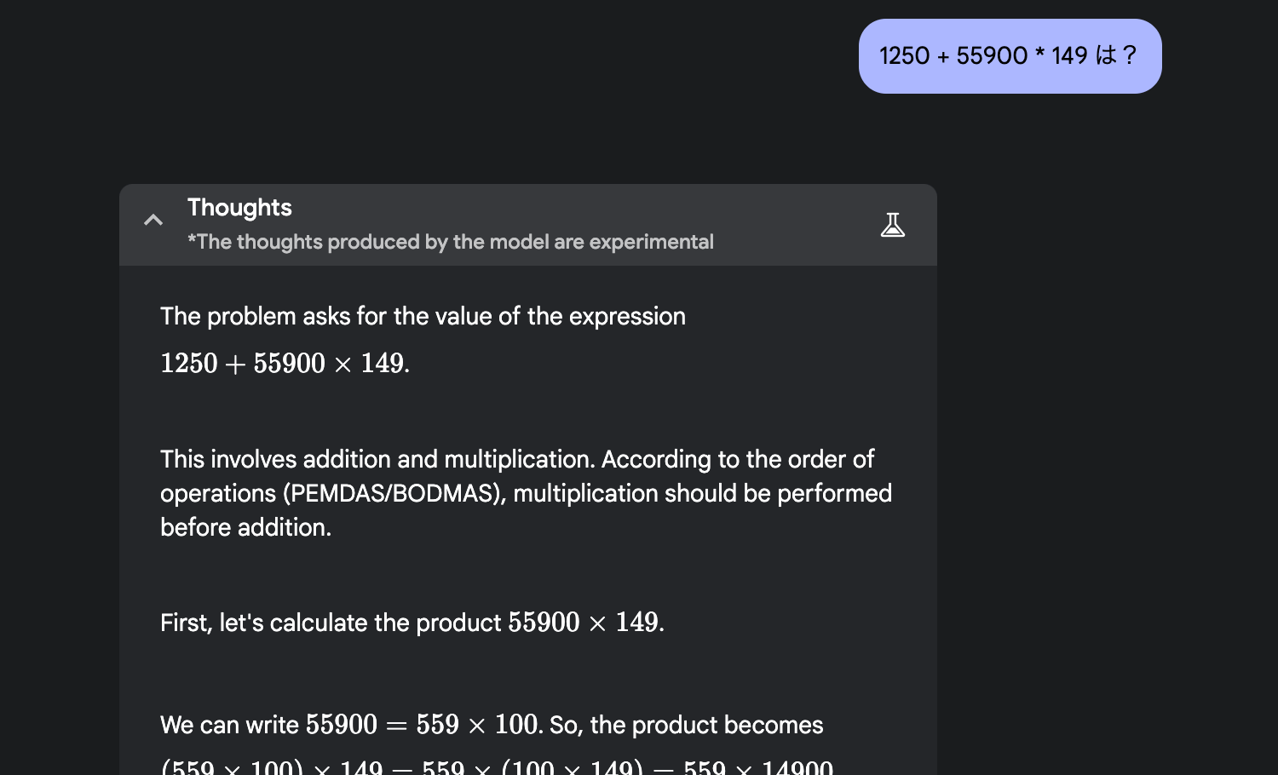Image resolution: width=1278 pixels, height=775 pixels.
Task: Click the words "before addition."
Action: click(x=245, y=528)
